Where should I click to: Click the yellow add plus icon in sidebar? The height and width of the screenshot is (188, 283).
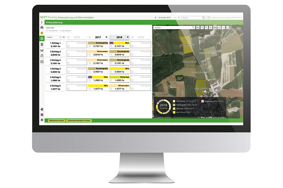click(x=42, y=33)
